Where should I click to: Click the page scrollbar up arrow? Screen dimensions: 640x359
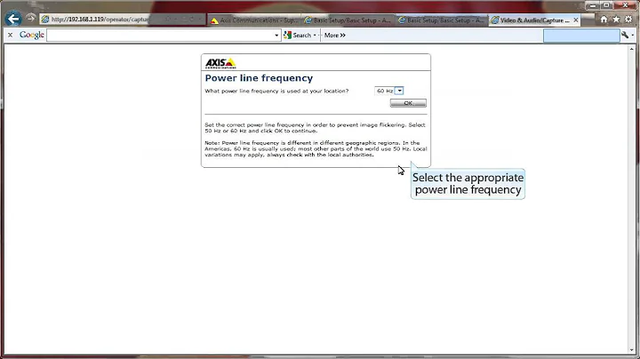tap(632, 49)
